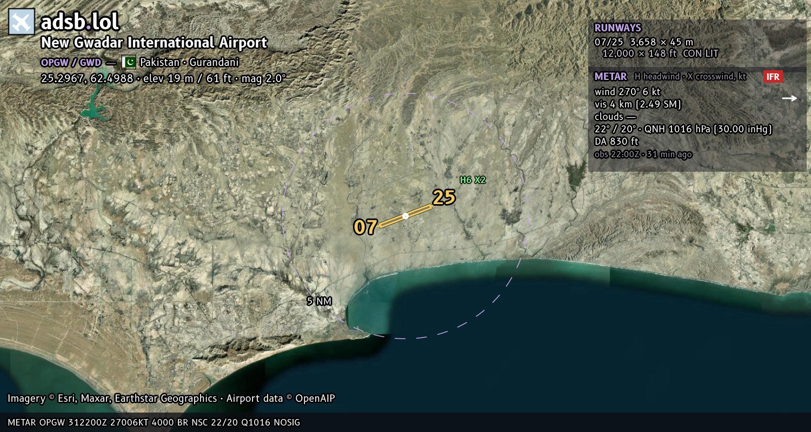This screenshot has height=432, width=811.
Task: Click the yellow runway 07/25 strip
Action: 405,216
